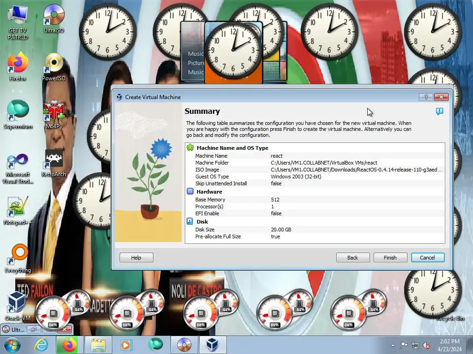
Task: Click the CPU meter gadget showing 09%
Action: click(x=274, y=313)
